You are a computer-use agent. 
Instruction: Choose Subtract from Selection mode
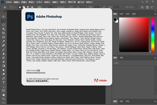[28, 7]
